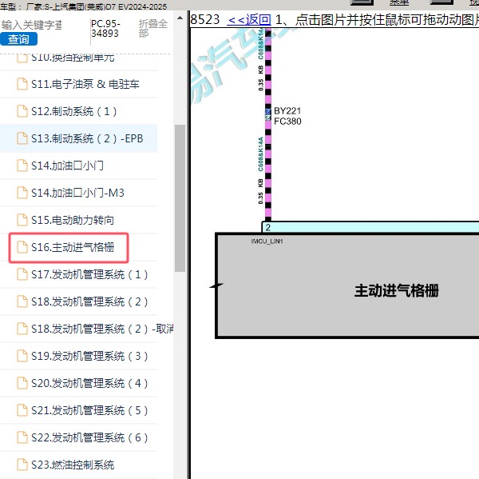Click document icon beside S23.燃油控制系统

point(22,465)
